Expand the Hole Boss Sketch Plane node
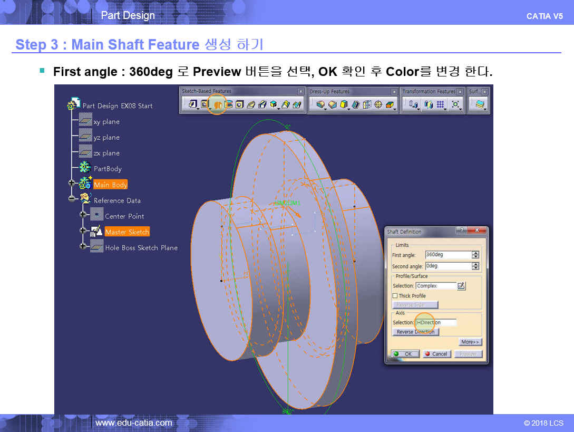 (x=83, y=246)
